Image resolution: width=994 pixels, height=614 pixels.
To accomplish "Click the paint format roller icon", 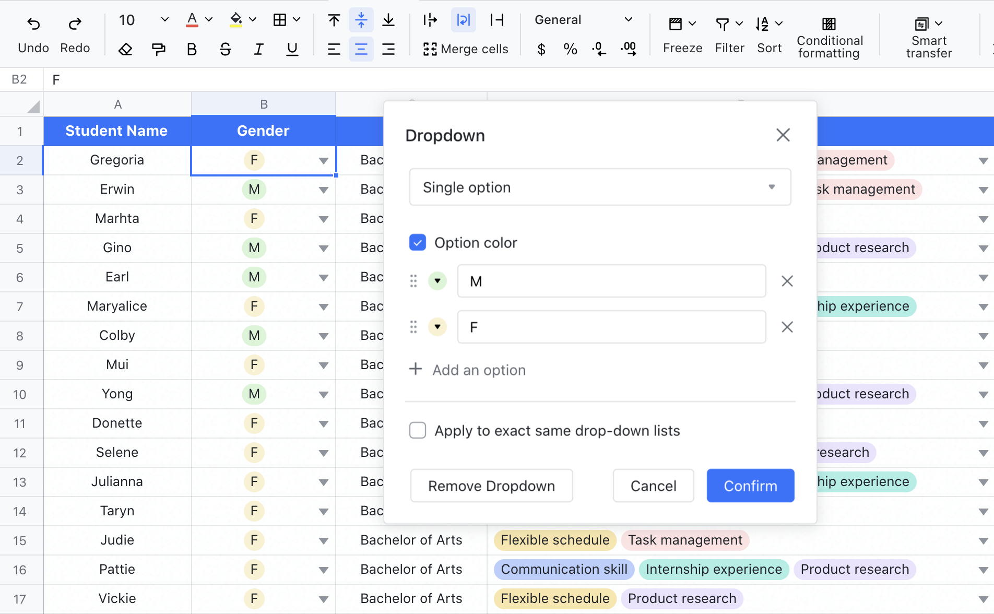I will pos(158,49).
